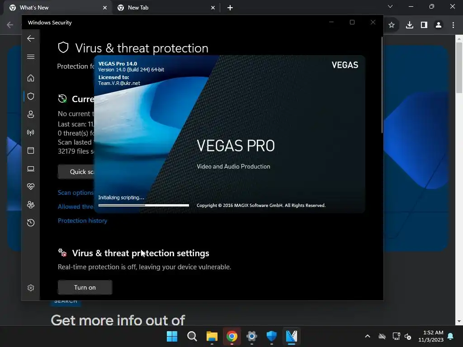Image resolution: width=463 pixels, height=347 pixels.
Task: Start a Quick scan
Action: pos(76,172)
